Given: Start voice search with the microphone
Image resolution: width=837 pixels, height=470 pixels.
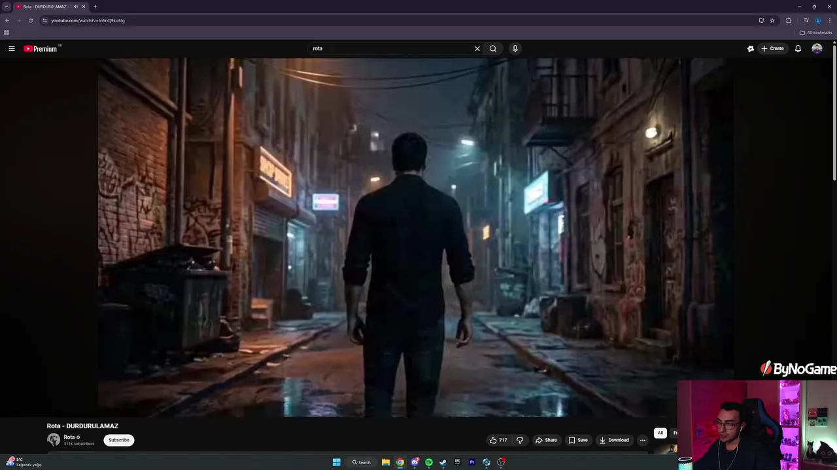Looking at the screenshot, I should coord(515,48).
